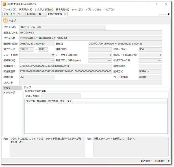Open the tab list dropdown arrow
The image size is (174, 167).
point(169,14)
